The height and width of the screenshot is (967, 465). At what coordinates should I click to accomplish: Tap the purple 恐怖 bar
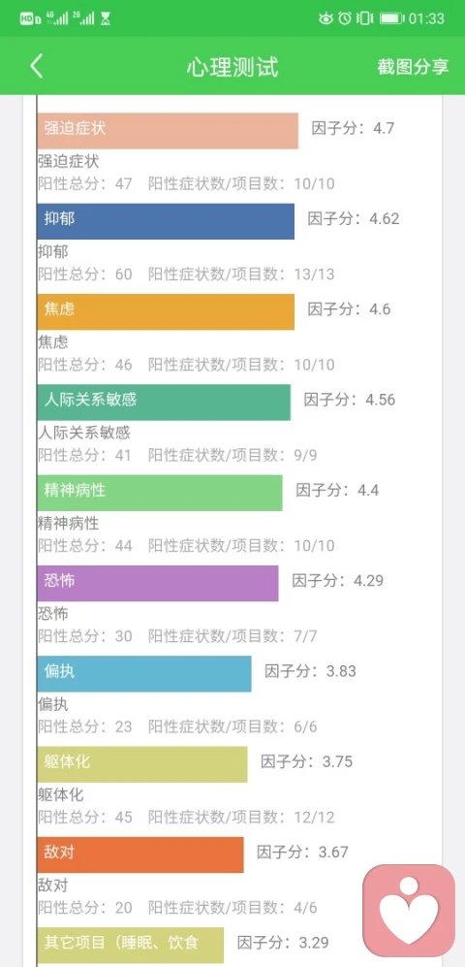coord(158,583)
